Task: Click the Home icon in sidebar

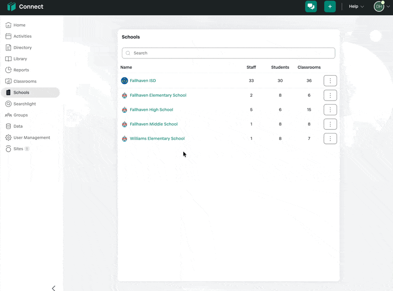Action: tap(8, 25)
